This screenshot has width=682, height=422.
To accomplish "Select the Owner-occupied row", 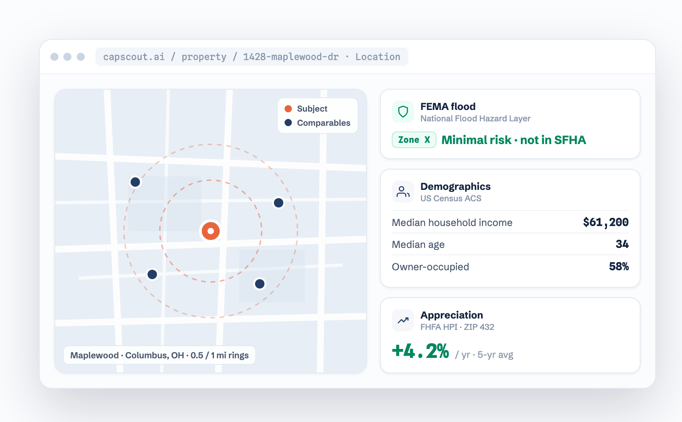I will tap(510, 267).
